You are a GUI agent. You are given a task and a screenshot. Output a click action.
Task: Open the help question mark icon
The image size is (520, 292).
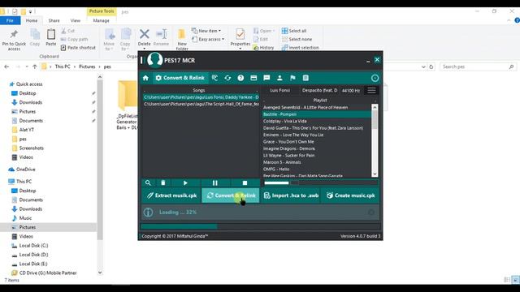pyautogui.click(x=240, y=78)
